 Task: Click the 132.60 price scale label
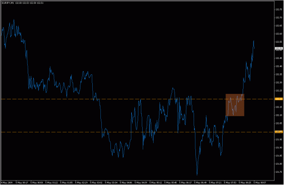pos(279,34)
